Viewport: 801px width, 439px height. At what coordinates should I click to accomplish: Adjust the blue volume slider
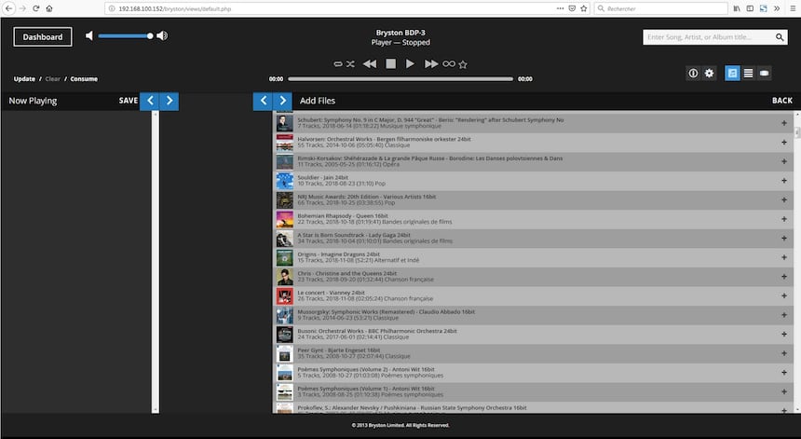125,35
